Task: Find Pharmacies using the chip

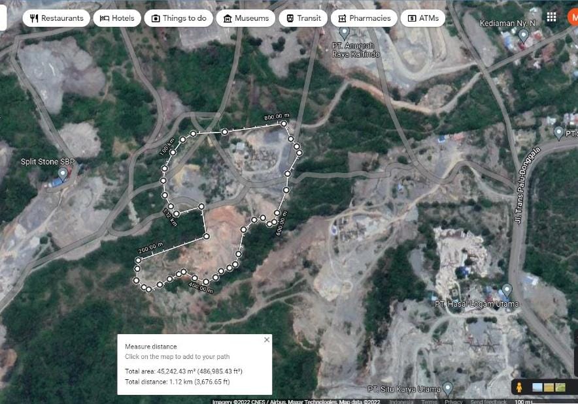Action: click(364, 18)
